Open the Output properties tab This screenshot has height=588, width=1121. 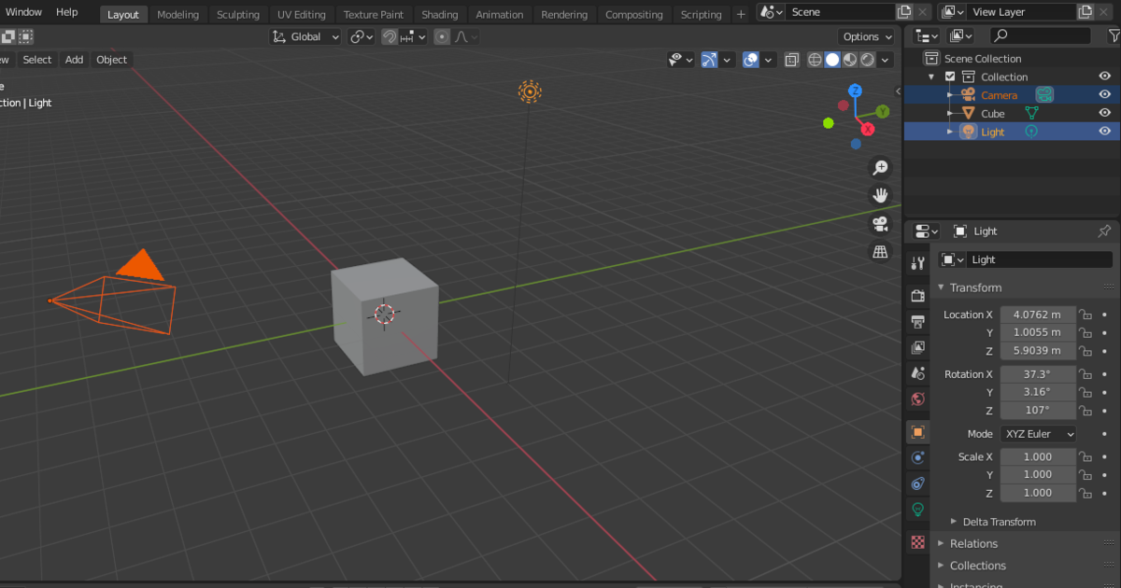(918, 322)
